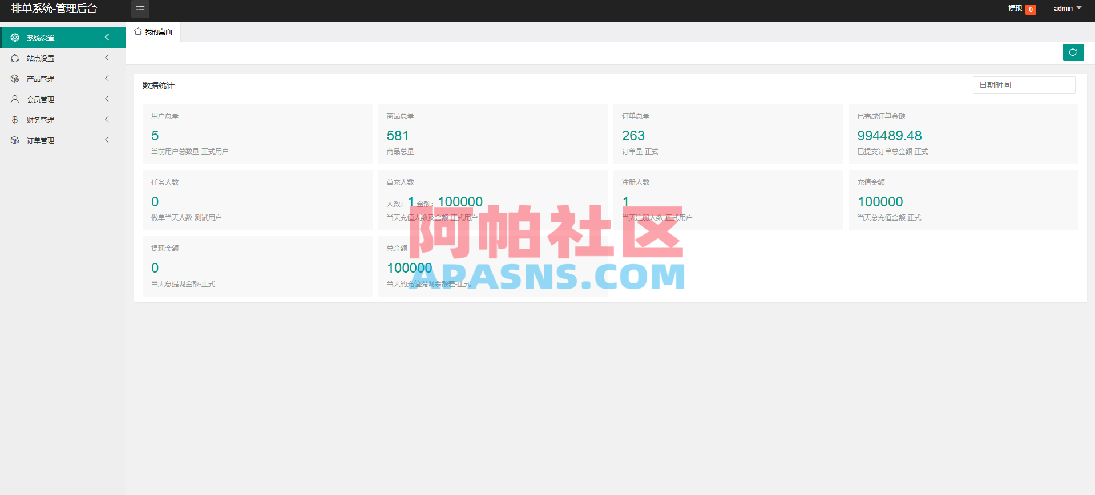
Task: Expand the 站点设置 menu chevron
Action: [x=107, y=58]
